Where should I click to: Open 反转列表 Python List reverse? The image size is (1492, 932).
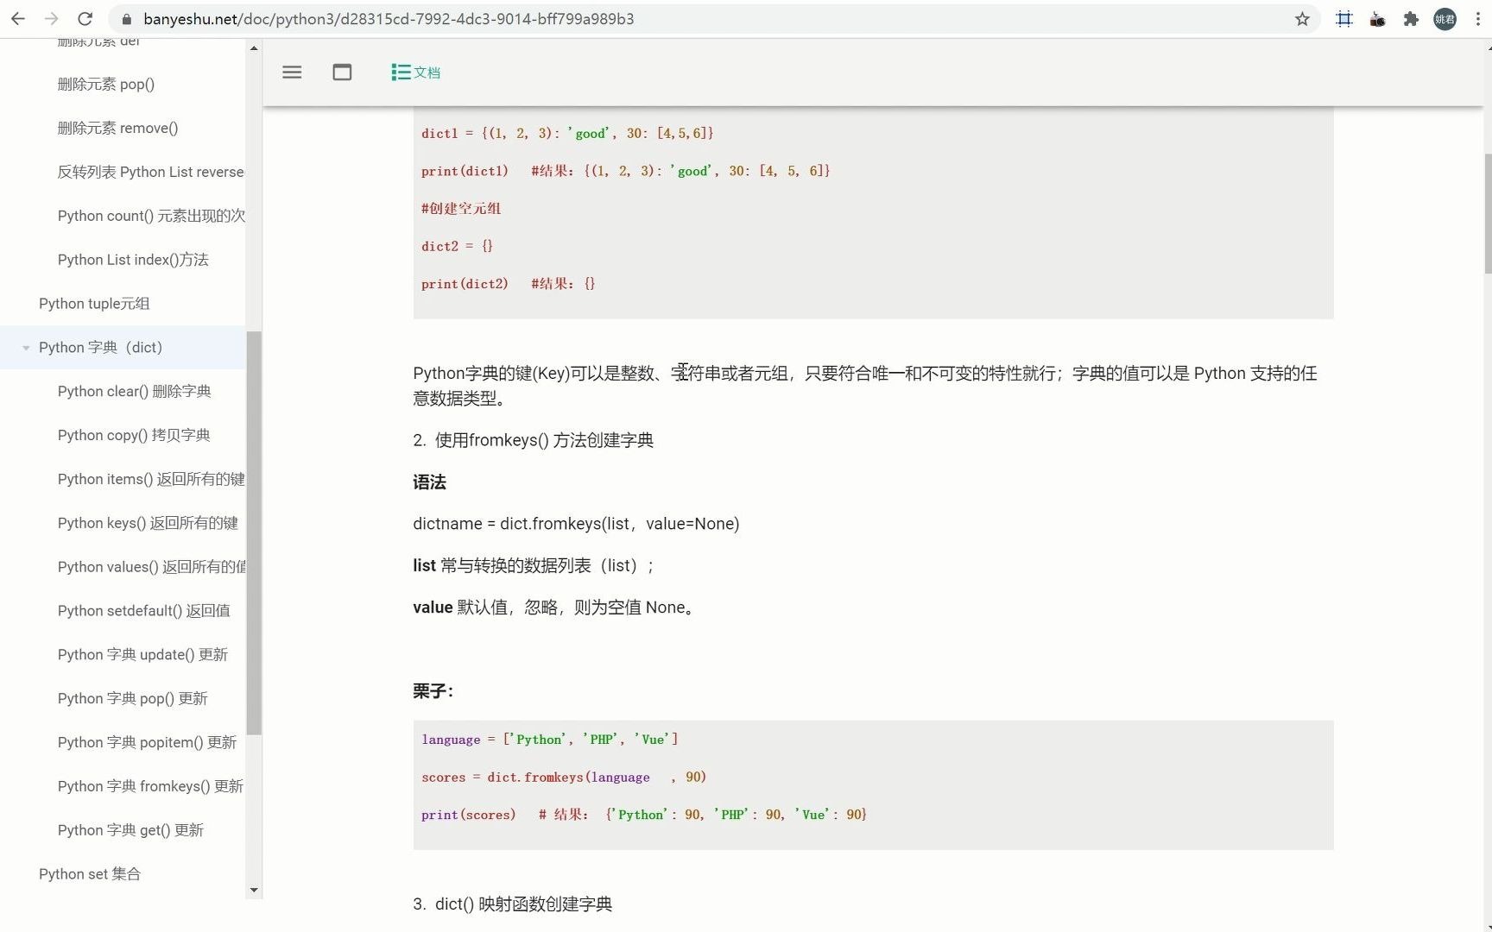[x=150, y=172]
